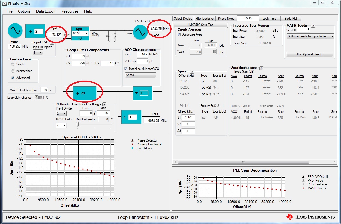
Task: Click the Fden denominator field
Action: coord(103,113)
